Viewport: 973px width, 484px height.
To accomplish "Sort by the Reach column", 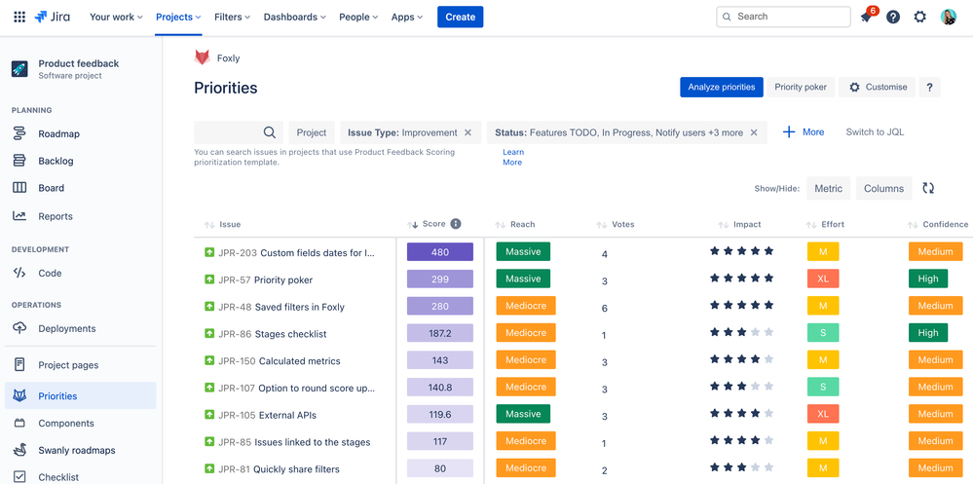I will 515,225.
